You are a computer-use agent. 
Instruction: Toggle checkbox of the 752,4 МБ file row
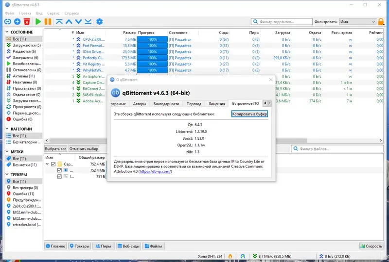point(59,170)
